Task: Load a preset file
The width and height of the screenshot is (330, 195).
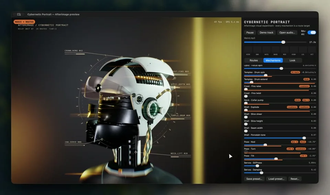Action: point(276,179)
